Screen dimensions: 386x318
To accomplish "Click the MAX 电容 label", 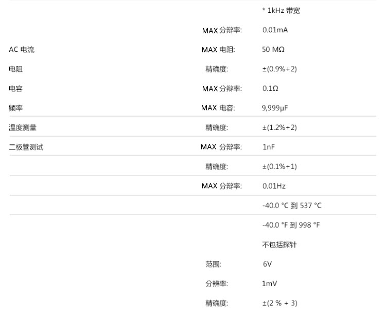I will pos(218,108).
